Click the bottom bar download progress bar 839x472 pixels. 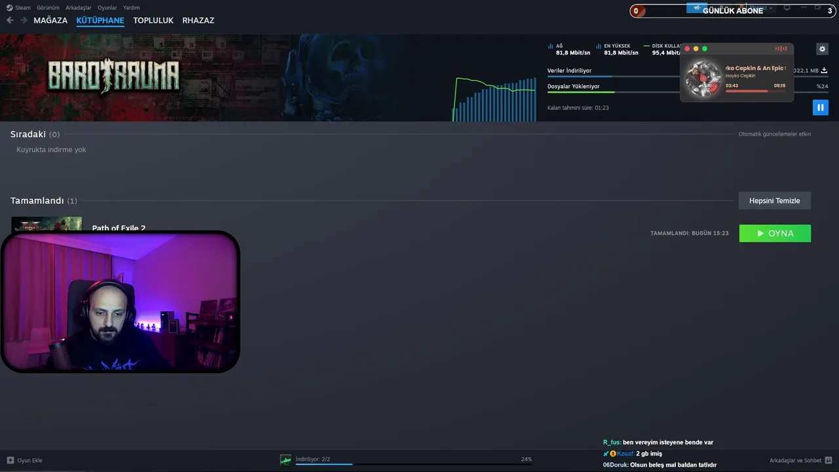pyautogui.click(x=414, y=464)
